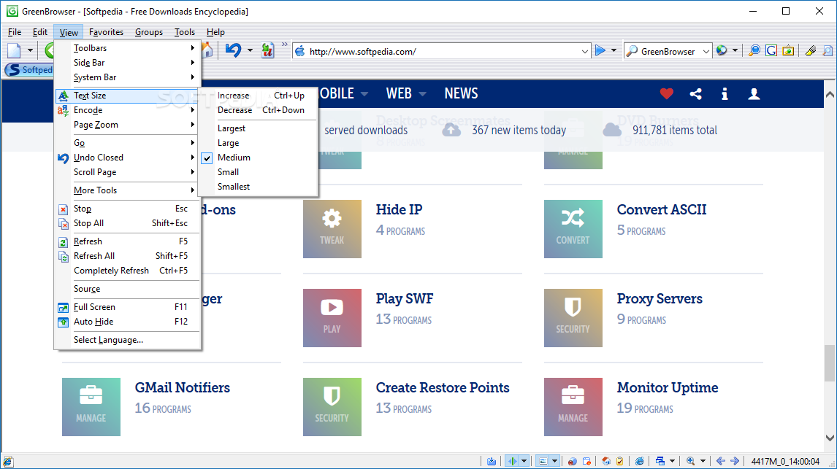The width and height of the screenshot is (837, 469).
Task: Click the forward arrow in status bar
Action: [x=735, y=461]
